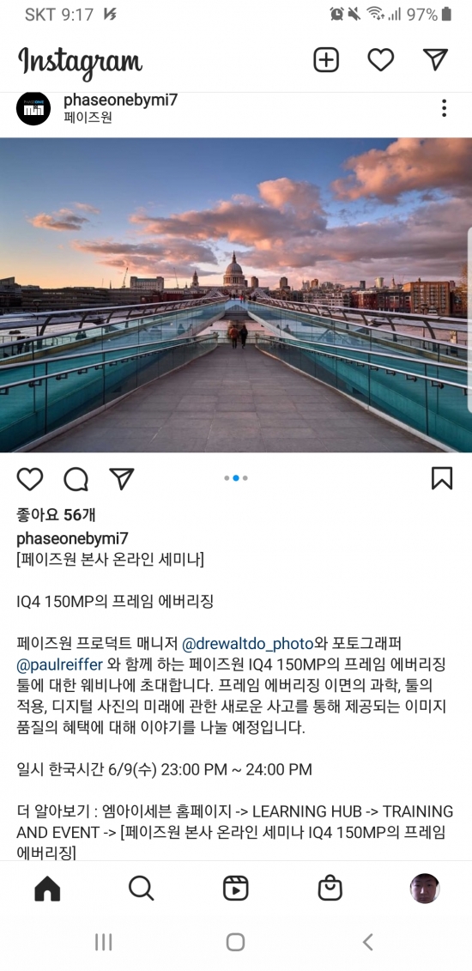Share post via paper plane icon below photo
472x971 pixels.
pos(121,479)
